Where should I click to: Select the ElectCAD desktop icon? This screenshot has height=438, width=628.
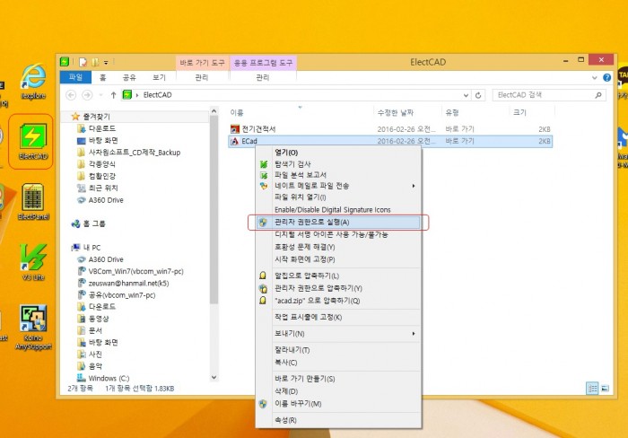tap(33, 142)
